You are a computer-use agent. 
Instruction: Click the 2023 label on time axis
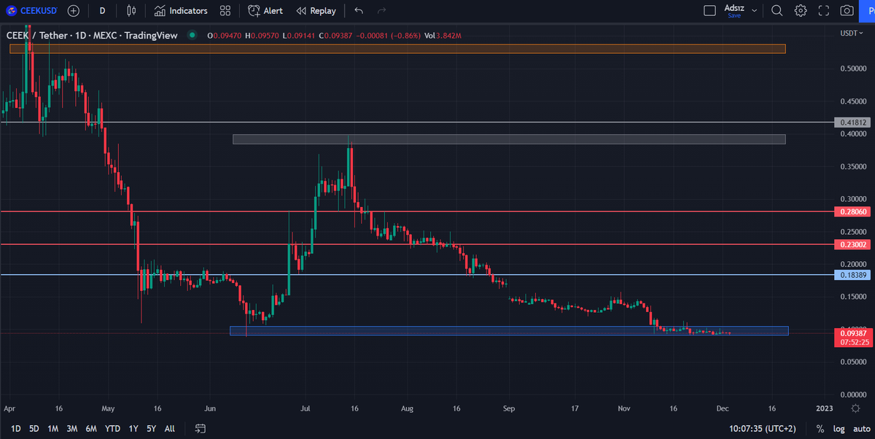(824, 409)
